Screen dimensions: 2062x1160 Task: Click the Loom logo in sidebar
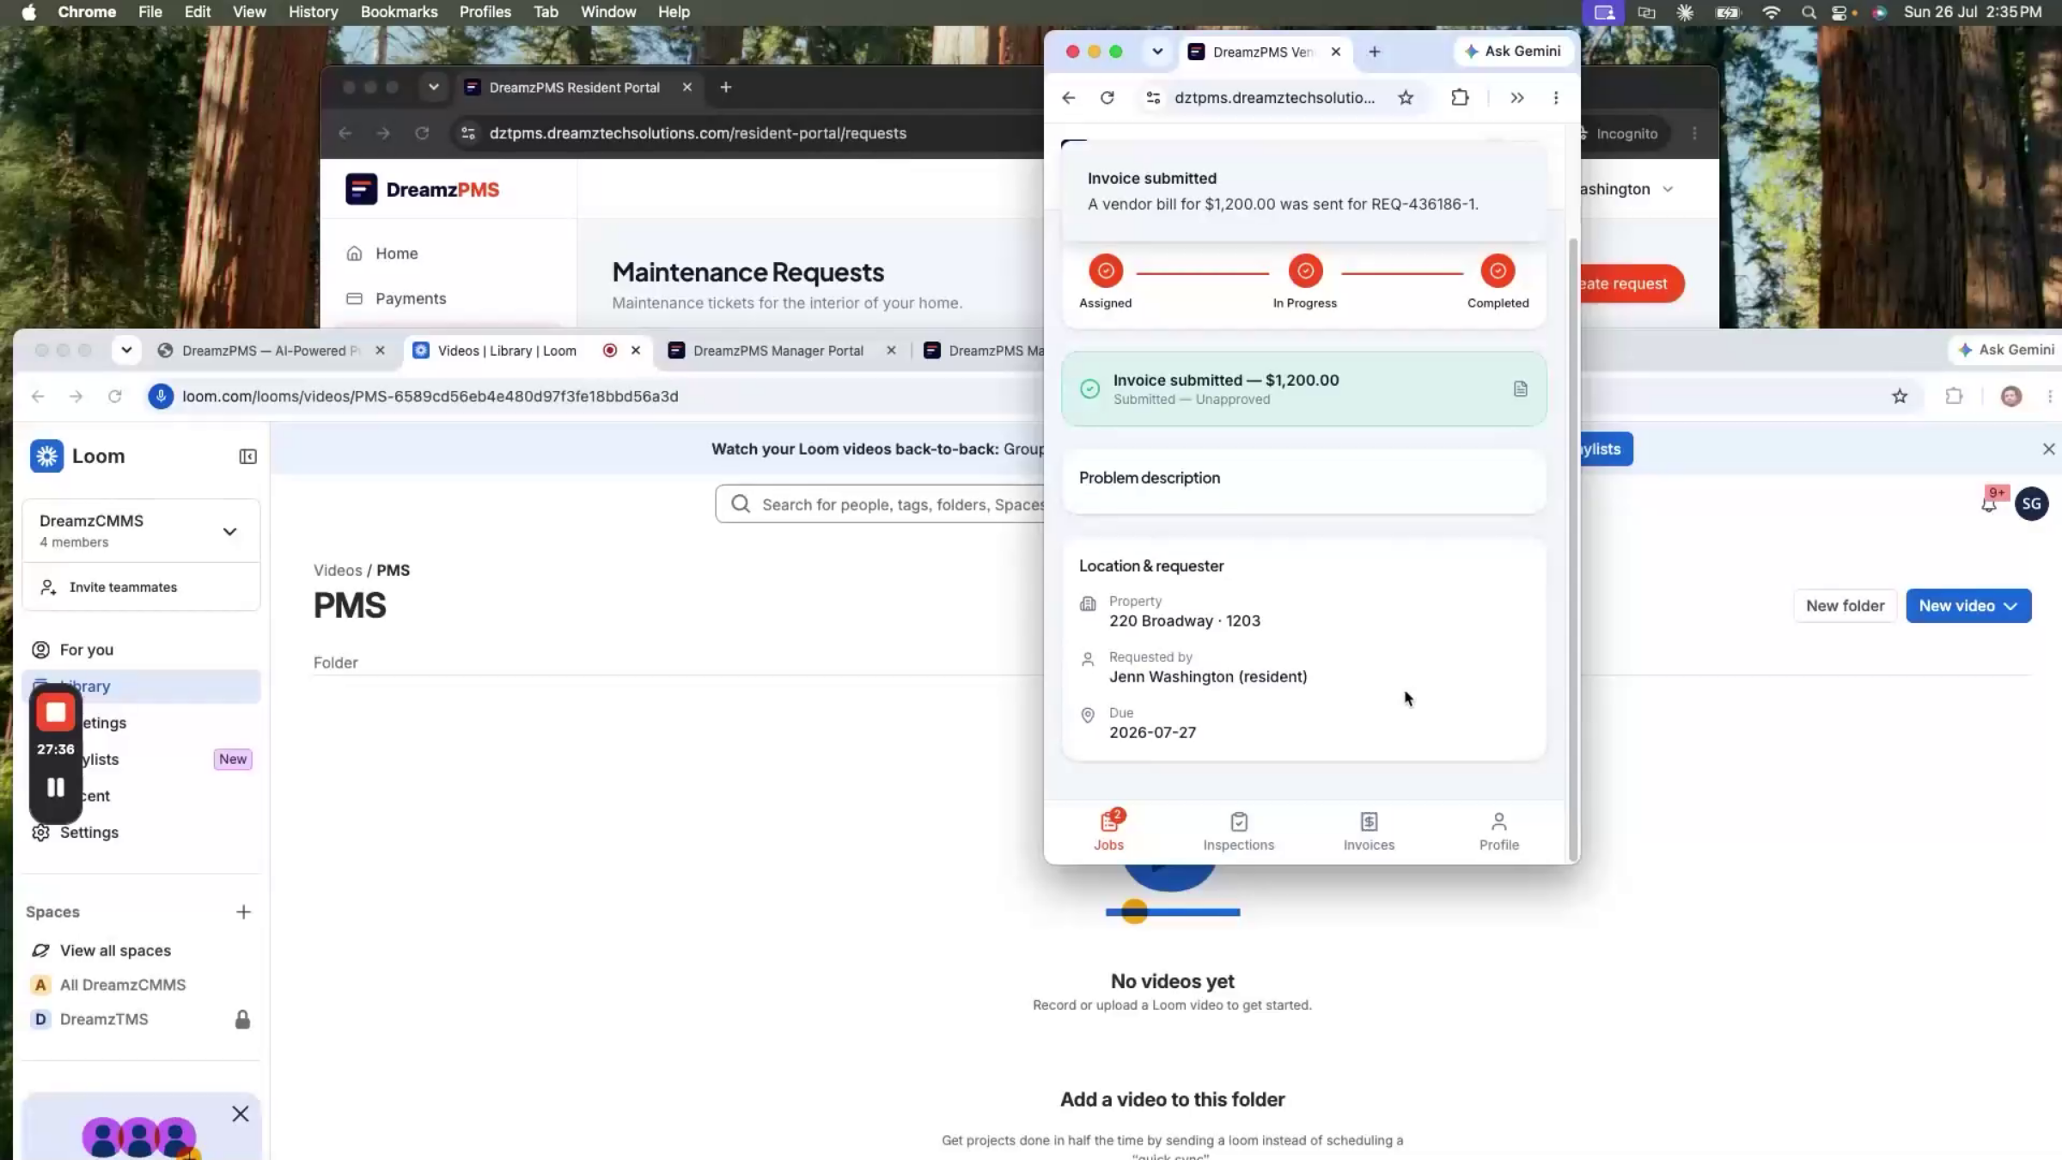coord(77,456)
